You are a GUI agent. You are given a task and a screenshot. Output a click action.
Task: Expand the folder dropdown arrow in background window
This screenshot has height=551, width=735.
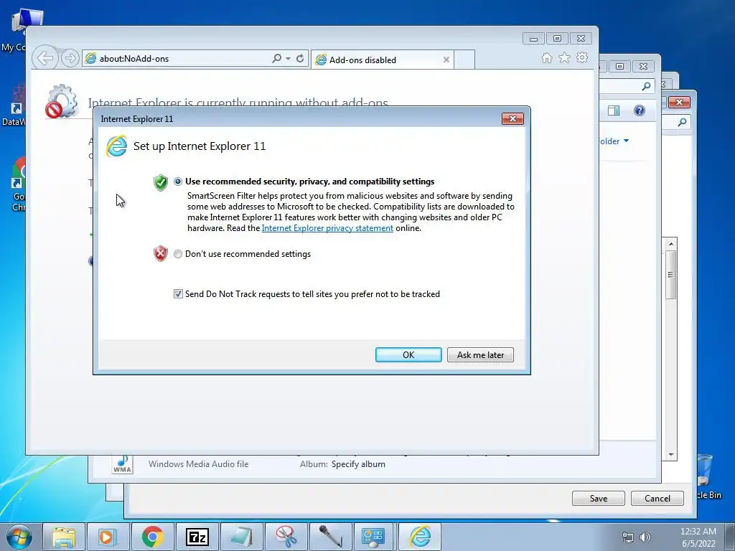(626, 141)
